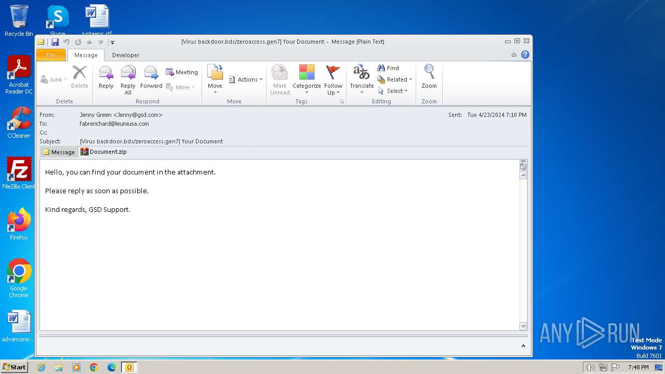Open Microsoft Edge from taskbar
This screenshot has width=665, height=374.
click(x=111, y=367)
